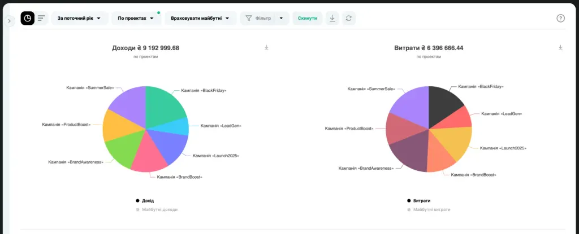The height and width of the screenshot is (234, 579).
Task: Click income label «Кампанія «LeadGen»»
Action: [x=221, y=126]
